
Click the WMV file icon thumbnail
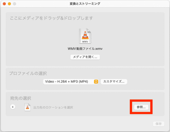85,36
